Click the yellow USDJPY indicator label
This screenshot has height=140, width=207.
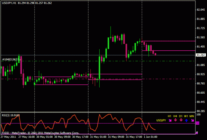pyautogui.click(x=161, y=120)
